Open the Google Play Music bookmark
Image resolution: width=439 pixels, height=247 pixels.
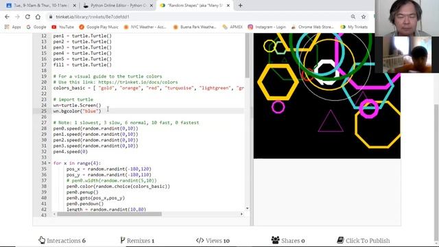tap(99, 27)
